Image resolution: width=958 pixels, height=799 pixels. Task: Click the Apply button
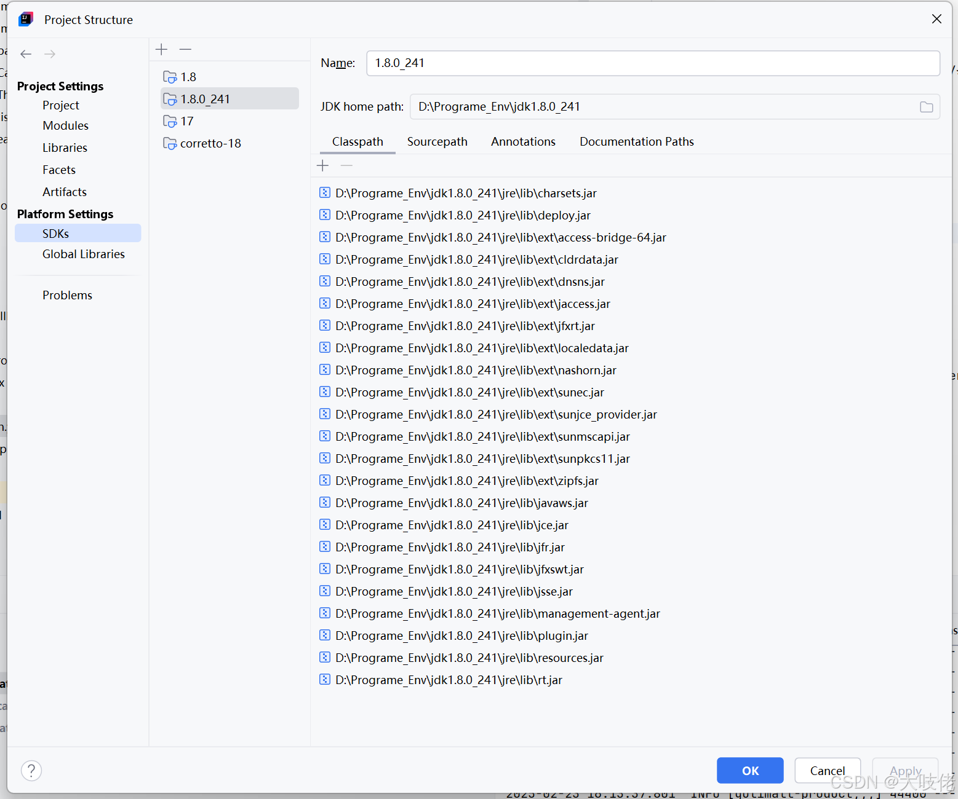pos(904,770)
